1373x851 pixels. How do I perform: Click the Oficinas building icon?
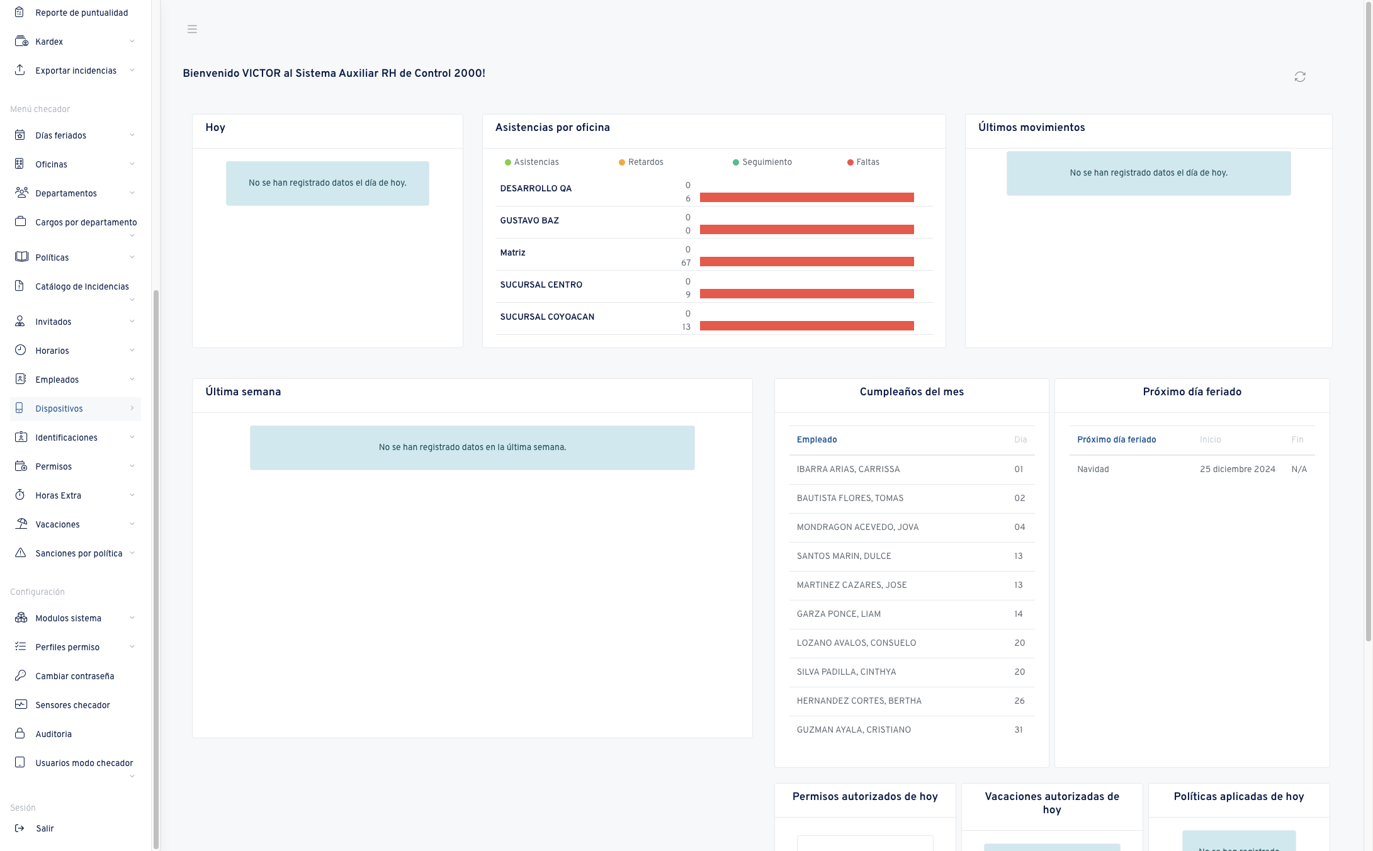(x=20, y=164)
